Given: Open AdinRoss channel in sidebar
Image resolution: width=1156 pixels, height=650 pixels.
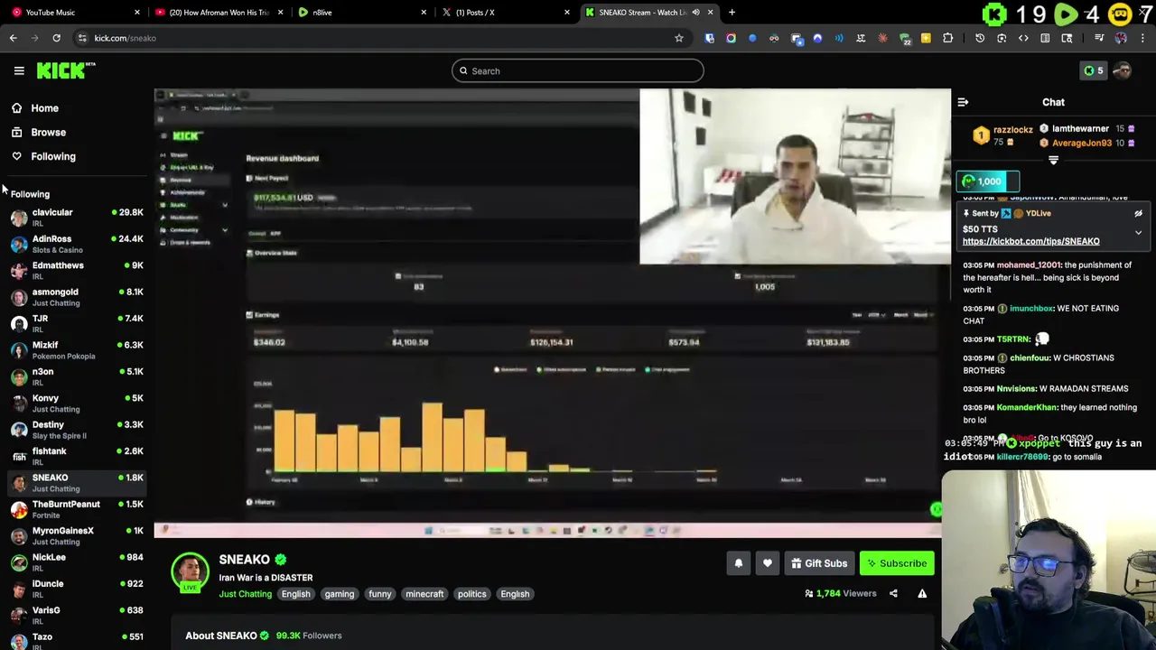Looking at the screenshot, I should pos(77,244).
